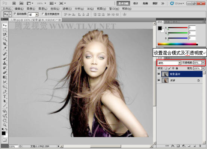Hide the 背景 副本 layer eye icon
This screenshot has width=207, height=149.
159,74
